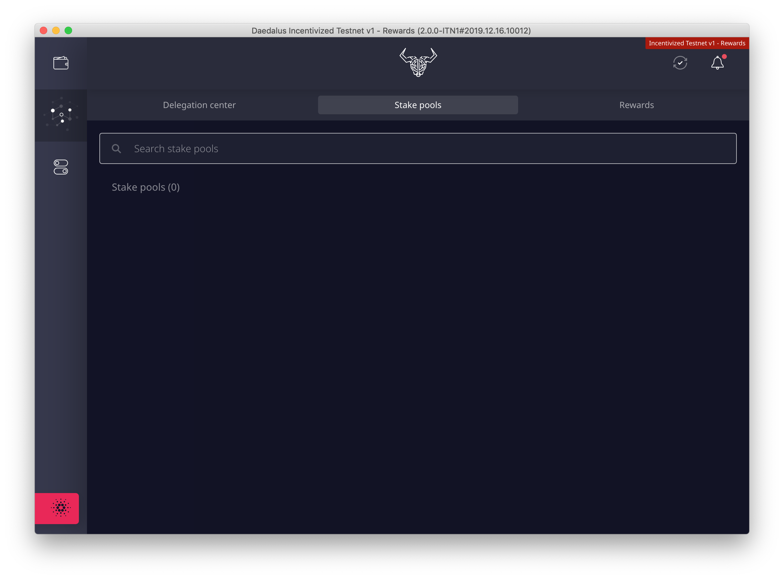Open the settings toggles sidebar icon

coord(61,167)
